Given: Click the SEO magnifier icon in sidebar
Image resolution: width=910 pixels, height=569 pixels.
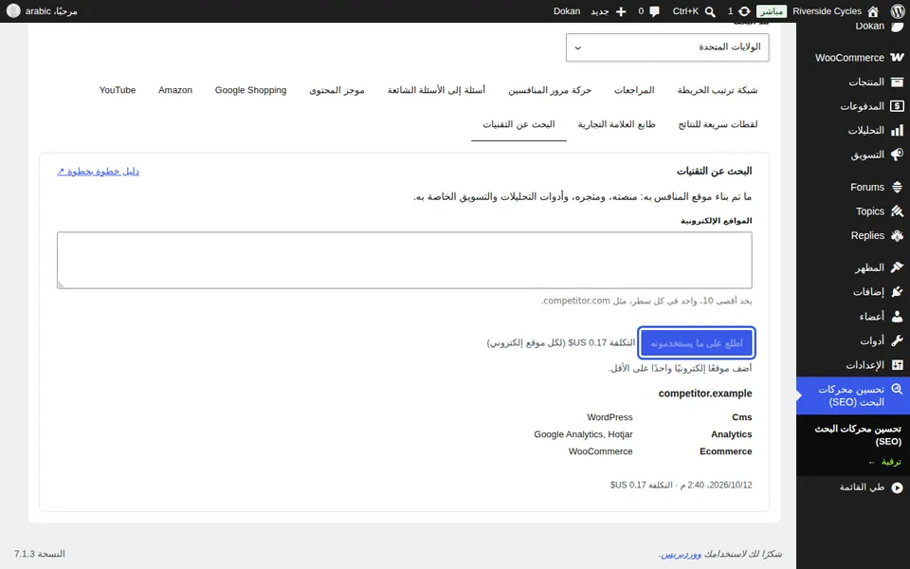Looking at the screenshot, I should [x=898, y=390].
